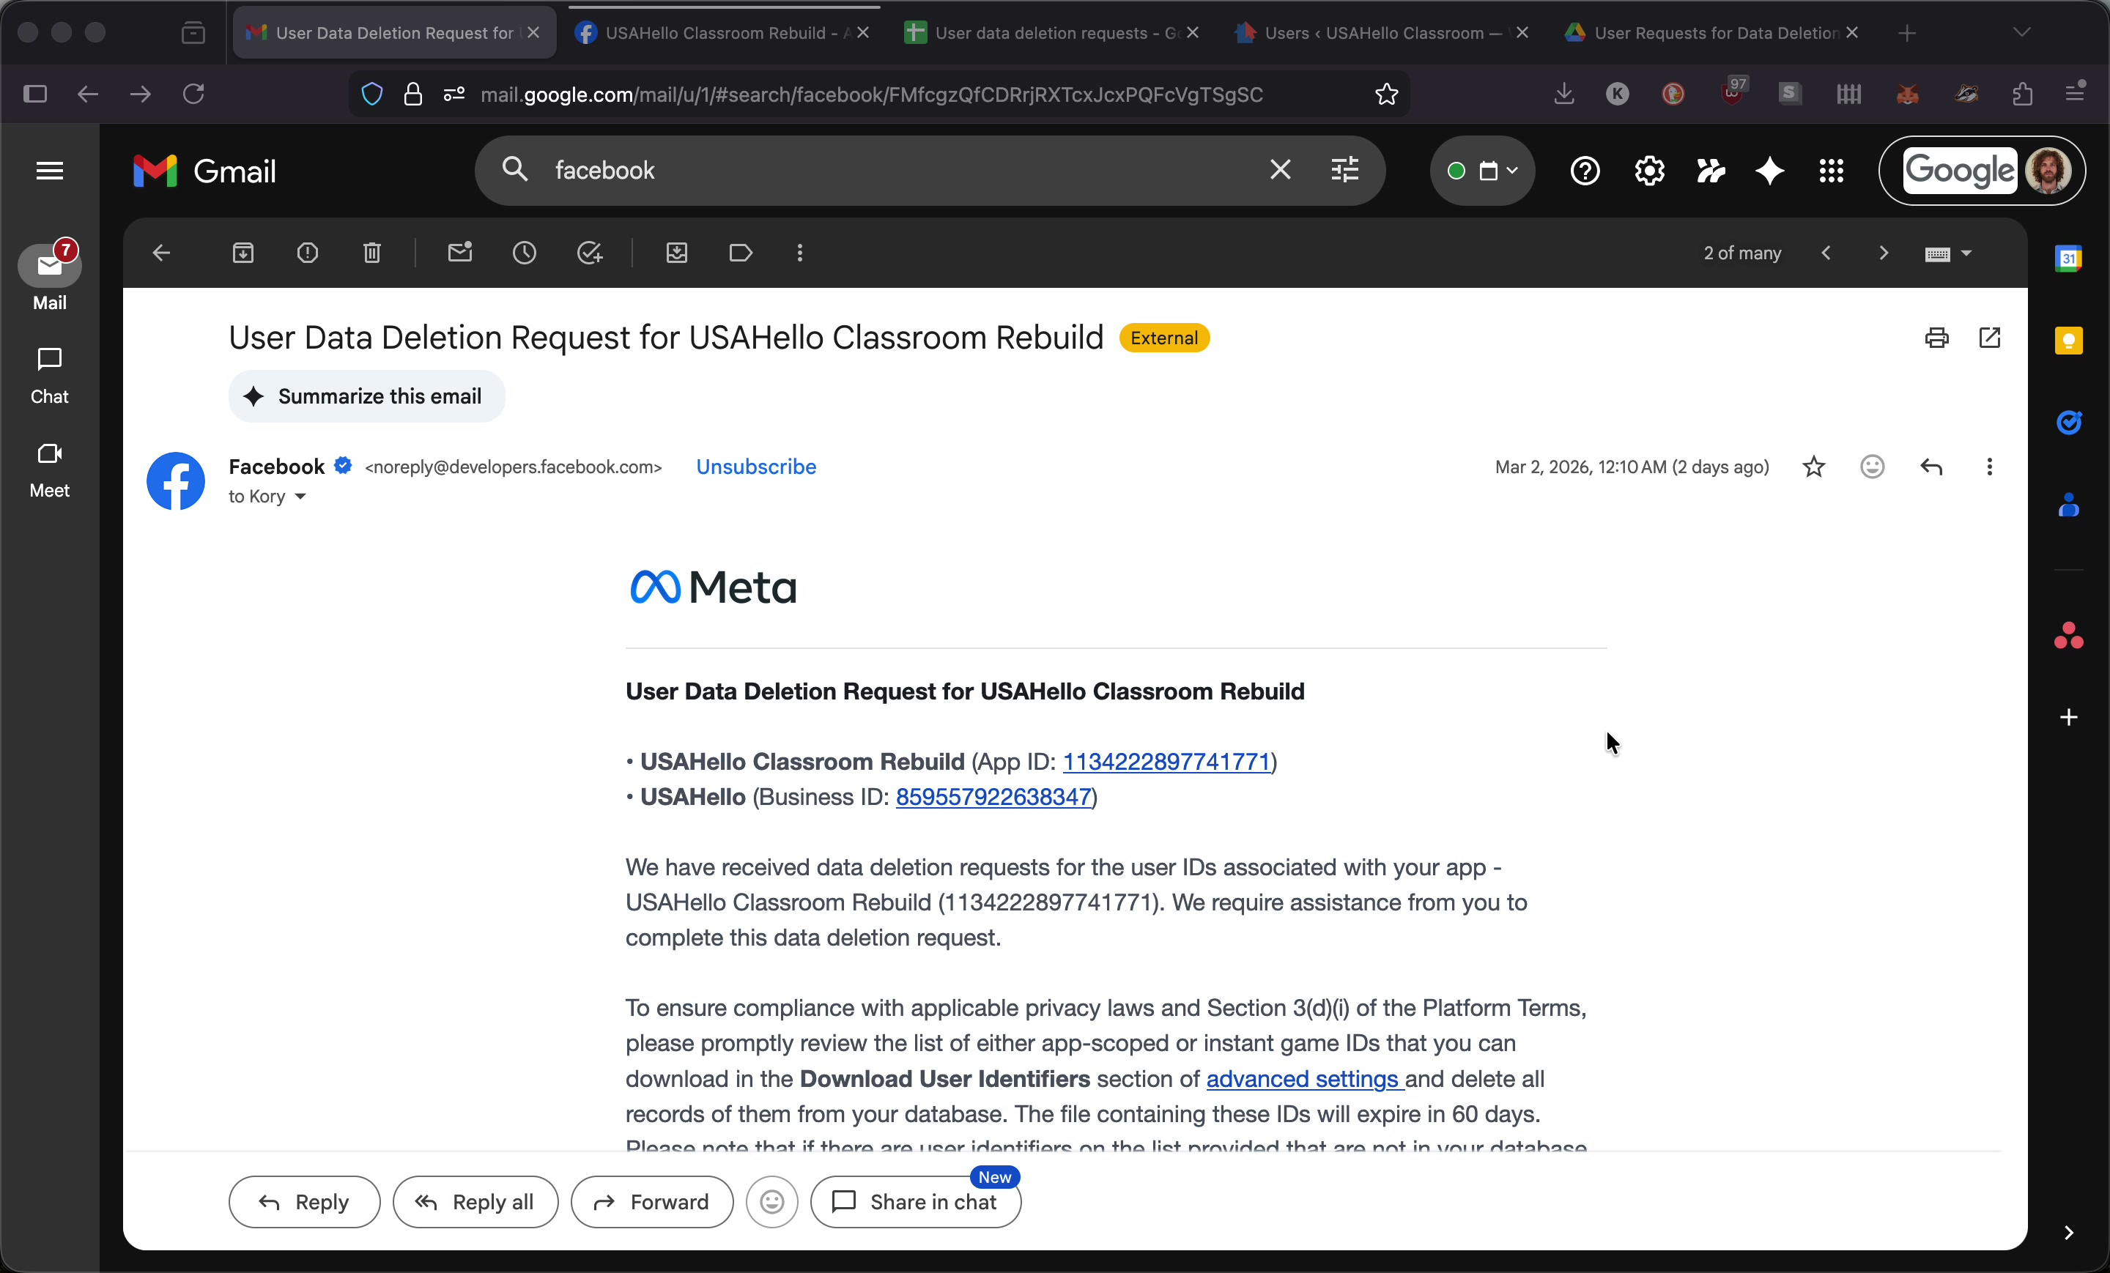This screenshot has height=1273, width=2110.
Task: Click Summarize this email button
Action: 366,396
